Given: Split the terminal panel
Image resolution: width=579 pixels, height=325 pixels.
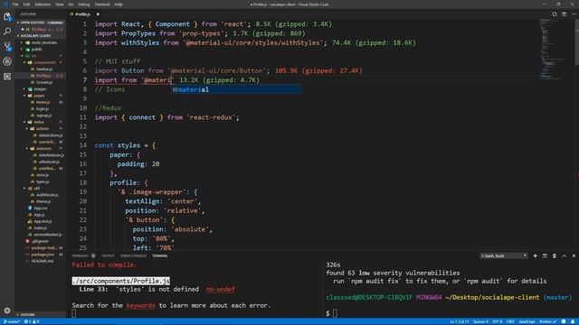Looking at the screenshot, I should click(545, 255).
